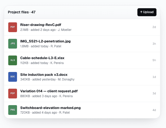Open Riser-drawing-RevC.pdf
The height and width of the screenshot is (128, 166).
coord(41,25)
